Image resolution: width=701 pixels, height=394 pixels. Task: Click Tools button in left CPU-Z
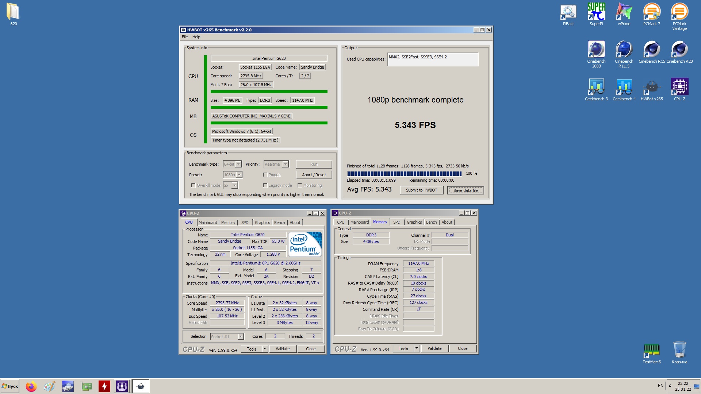(252, 349)
